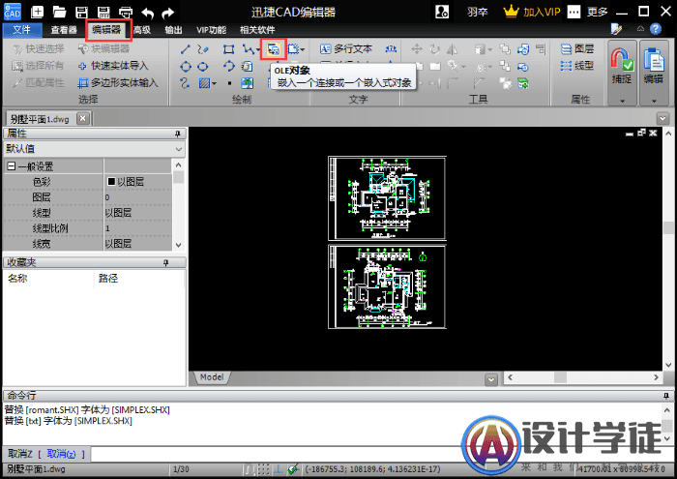Open the File menu tab
Image resolution: width=677 pixels, height=479 pixels.
coord(21,29)
